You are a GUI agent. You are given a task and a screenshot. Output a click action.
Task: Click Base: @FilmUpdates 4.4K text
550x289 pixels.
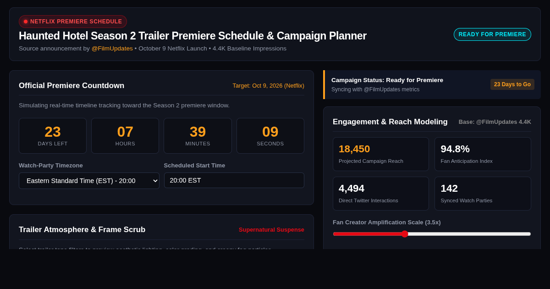495,122
